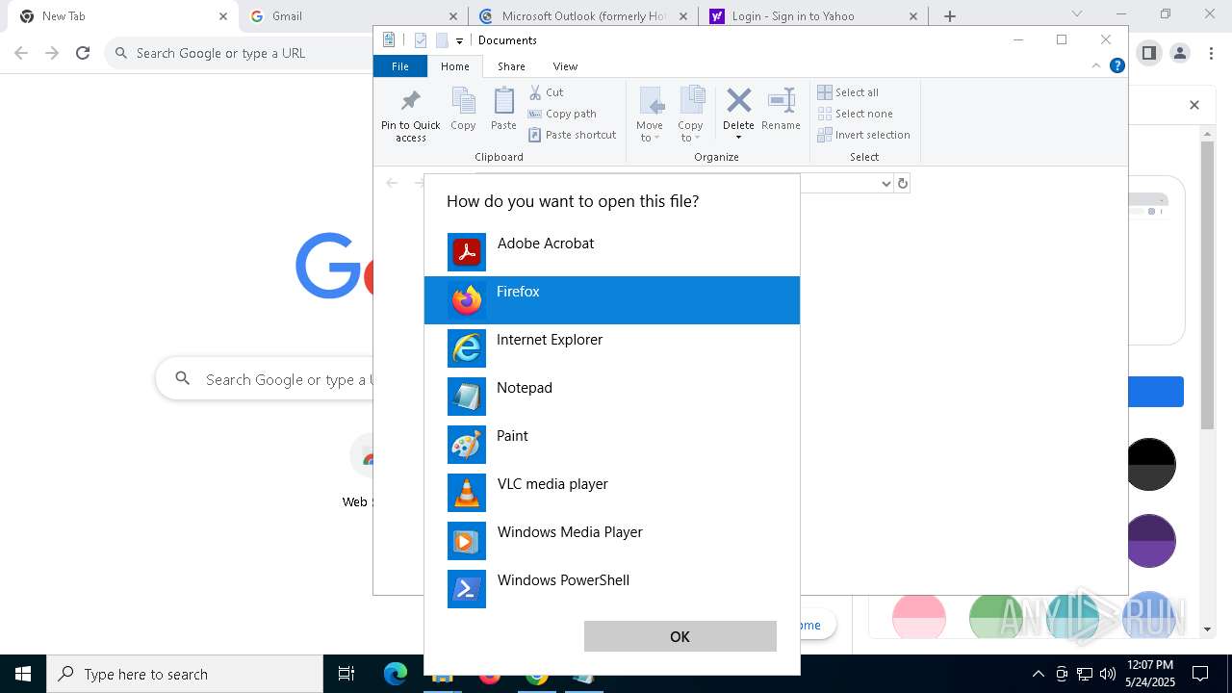Choose Adobe Acrobat icon in open-with list
Viewport: 1232px width, 693px height.
467,252
